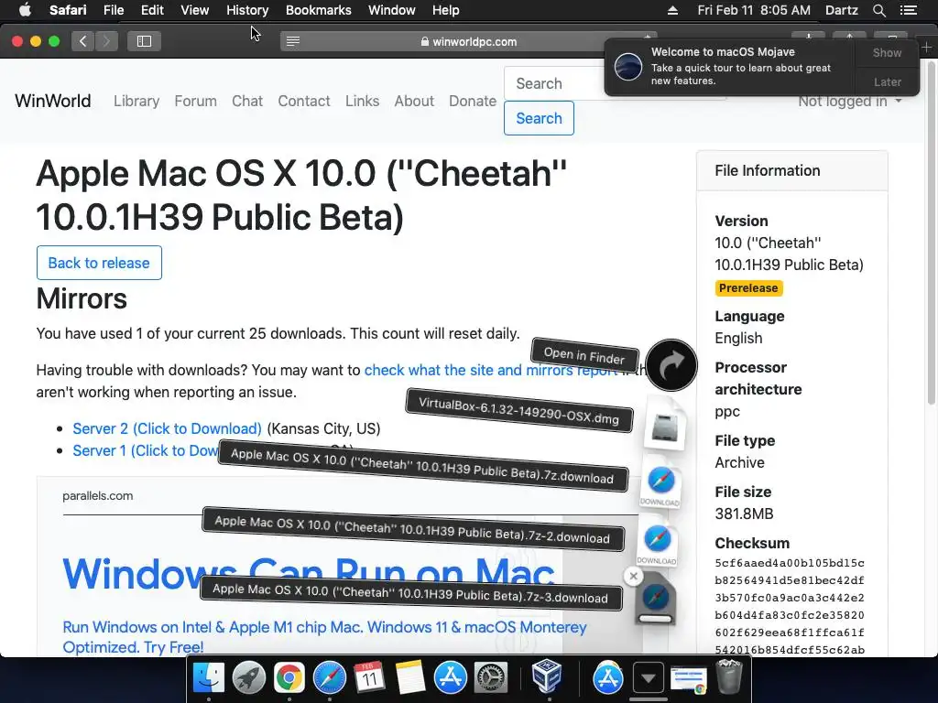Screen dimensions: 938x703
Task: Open the Notification Center icon
Action: (908, 10)
